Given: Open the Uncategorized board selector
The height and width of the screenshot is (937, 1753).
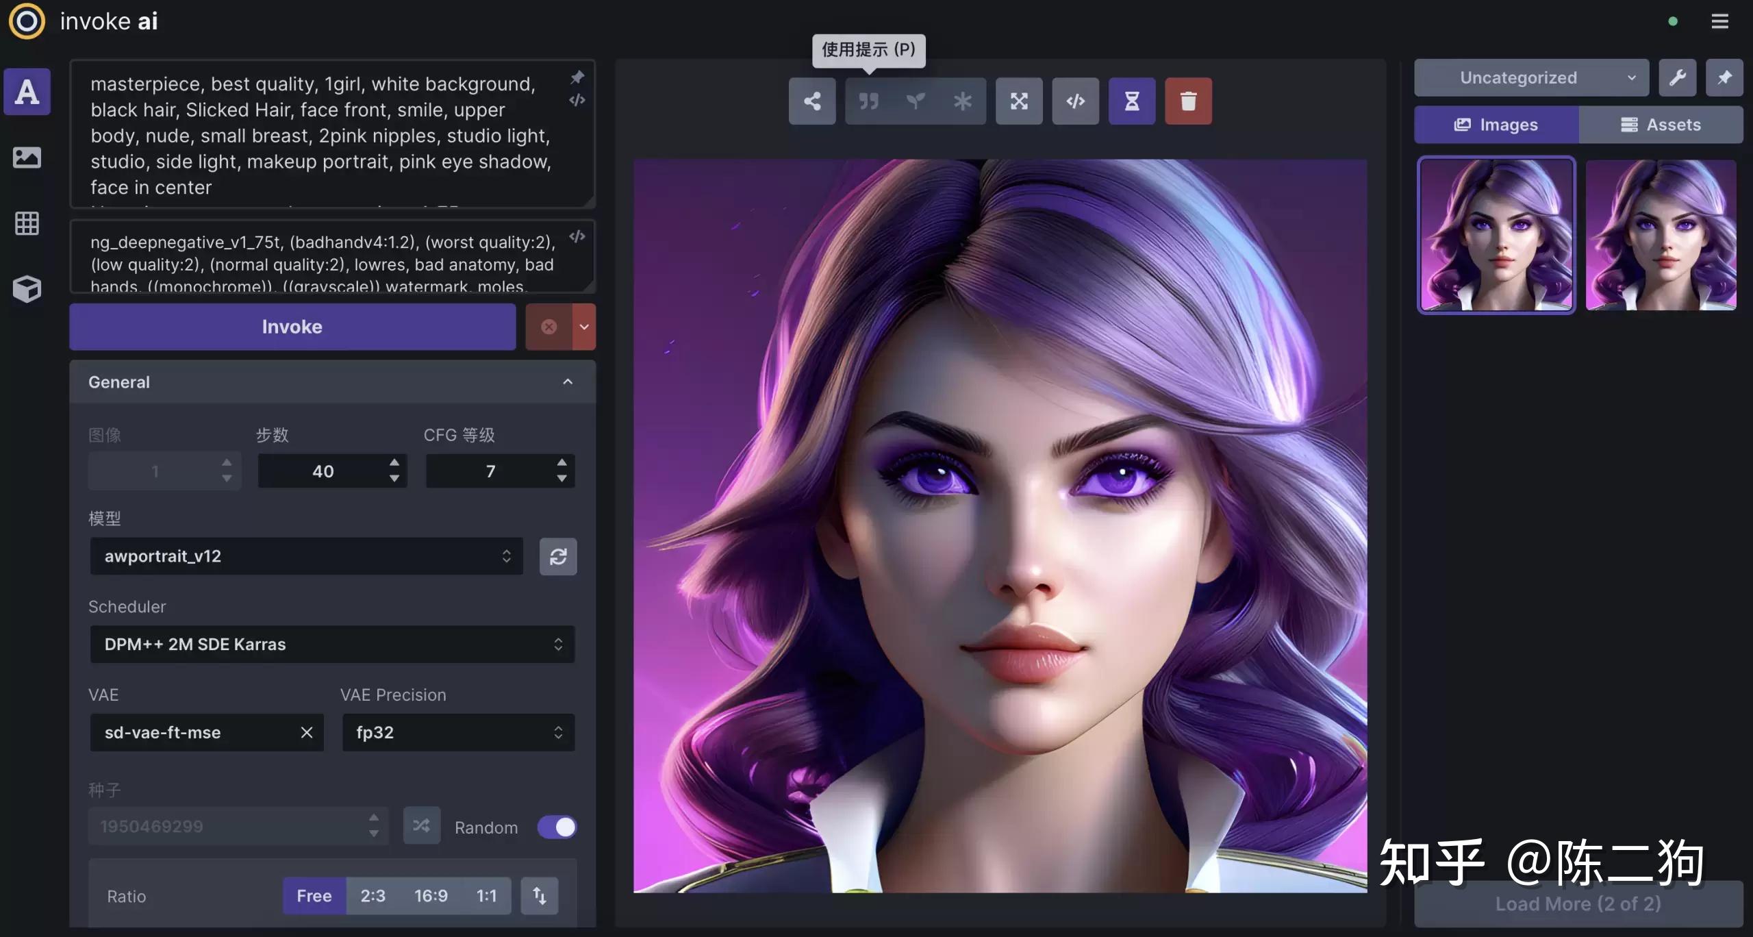Looking at the screenshot, I should (1531, 77).
